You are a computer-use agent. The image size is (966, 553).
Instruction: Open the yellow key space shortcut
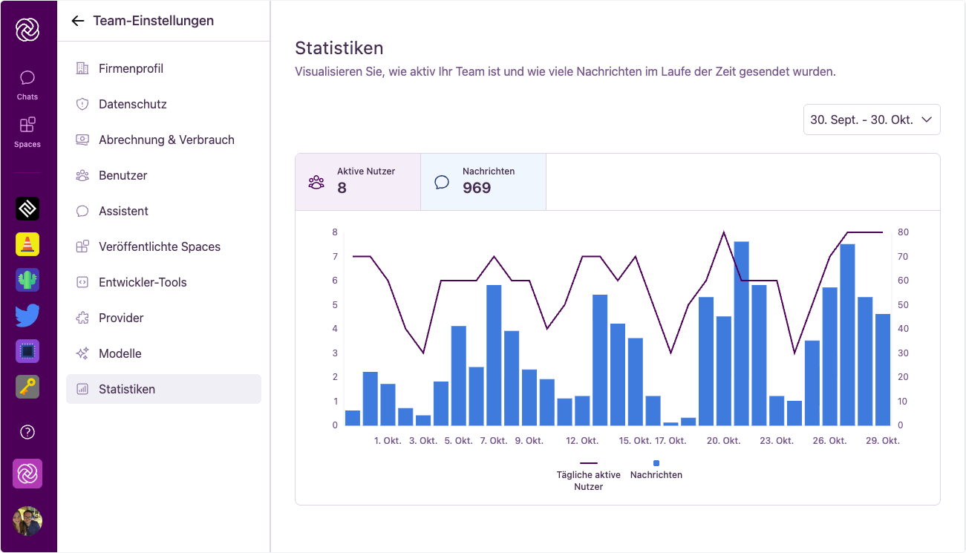(27, 386)
